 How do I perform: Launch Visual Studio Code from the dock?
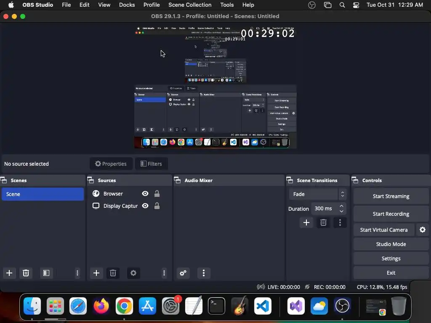tap(263, 306)
